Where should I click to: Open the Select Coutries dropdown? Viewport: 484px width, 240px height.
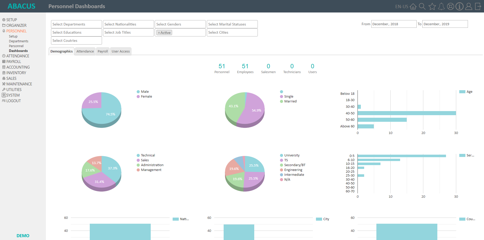pos(77,41)
